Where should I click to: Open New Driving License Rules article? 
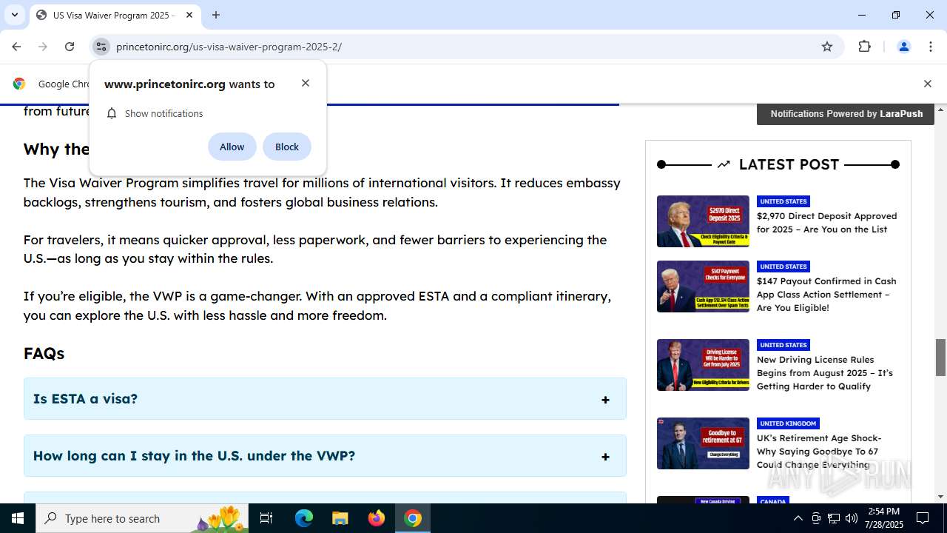825,373
